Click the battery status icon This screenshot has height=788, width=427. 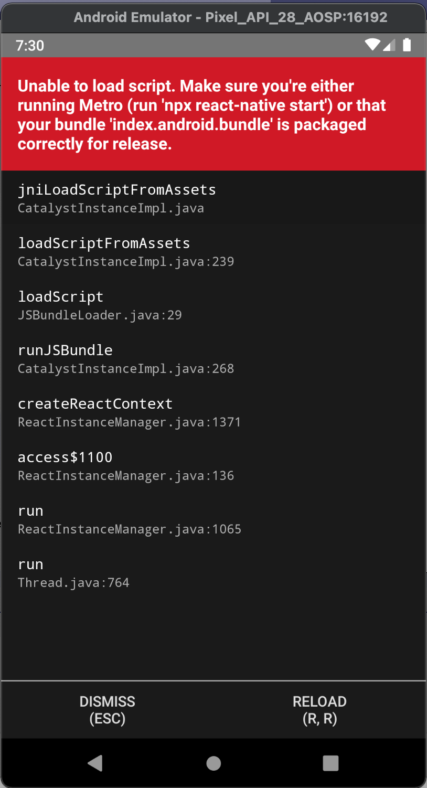(407, 45)
